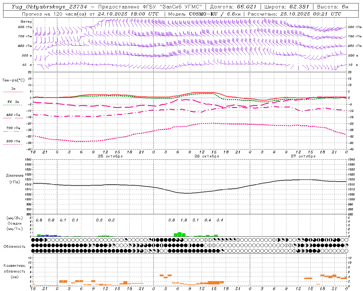Screen dimensions: 363x291
Task: Click the 'Рассчитано: 25.10.2025 00:21 UTC' timestamp
Action: (x=294, y=14)
